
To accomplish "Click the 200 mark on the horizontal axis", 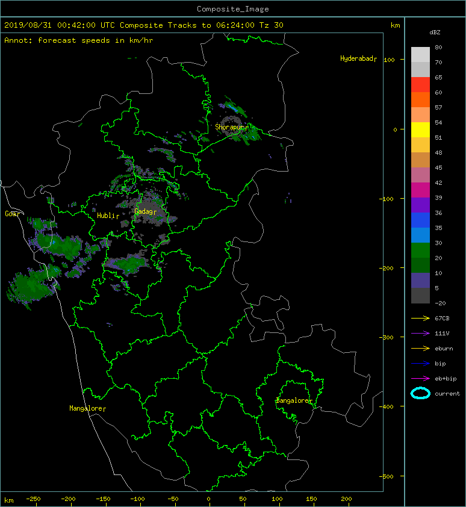I will [x=346, y=499].
